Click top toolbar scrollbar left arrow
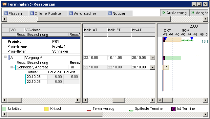Image resolution: width=210 pixels, height=119 pixels. [x=5, y=19]
